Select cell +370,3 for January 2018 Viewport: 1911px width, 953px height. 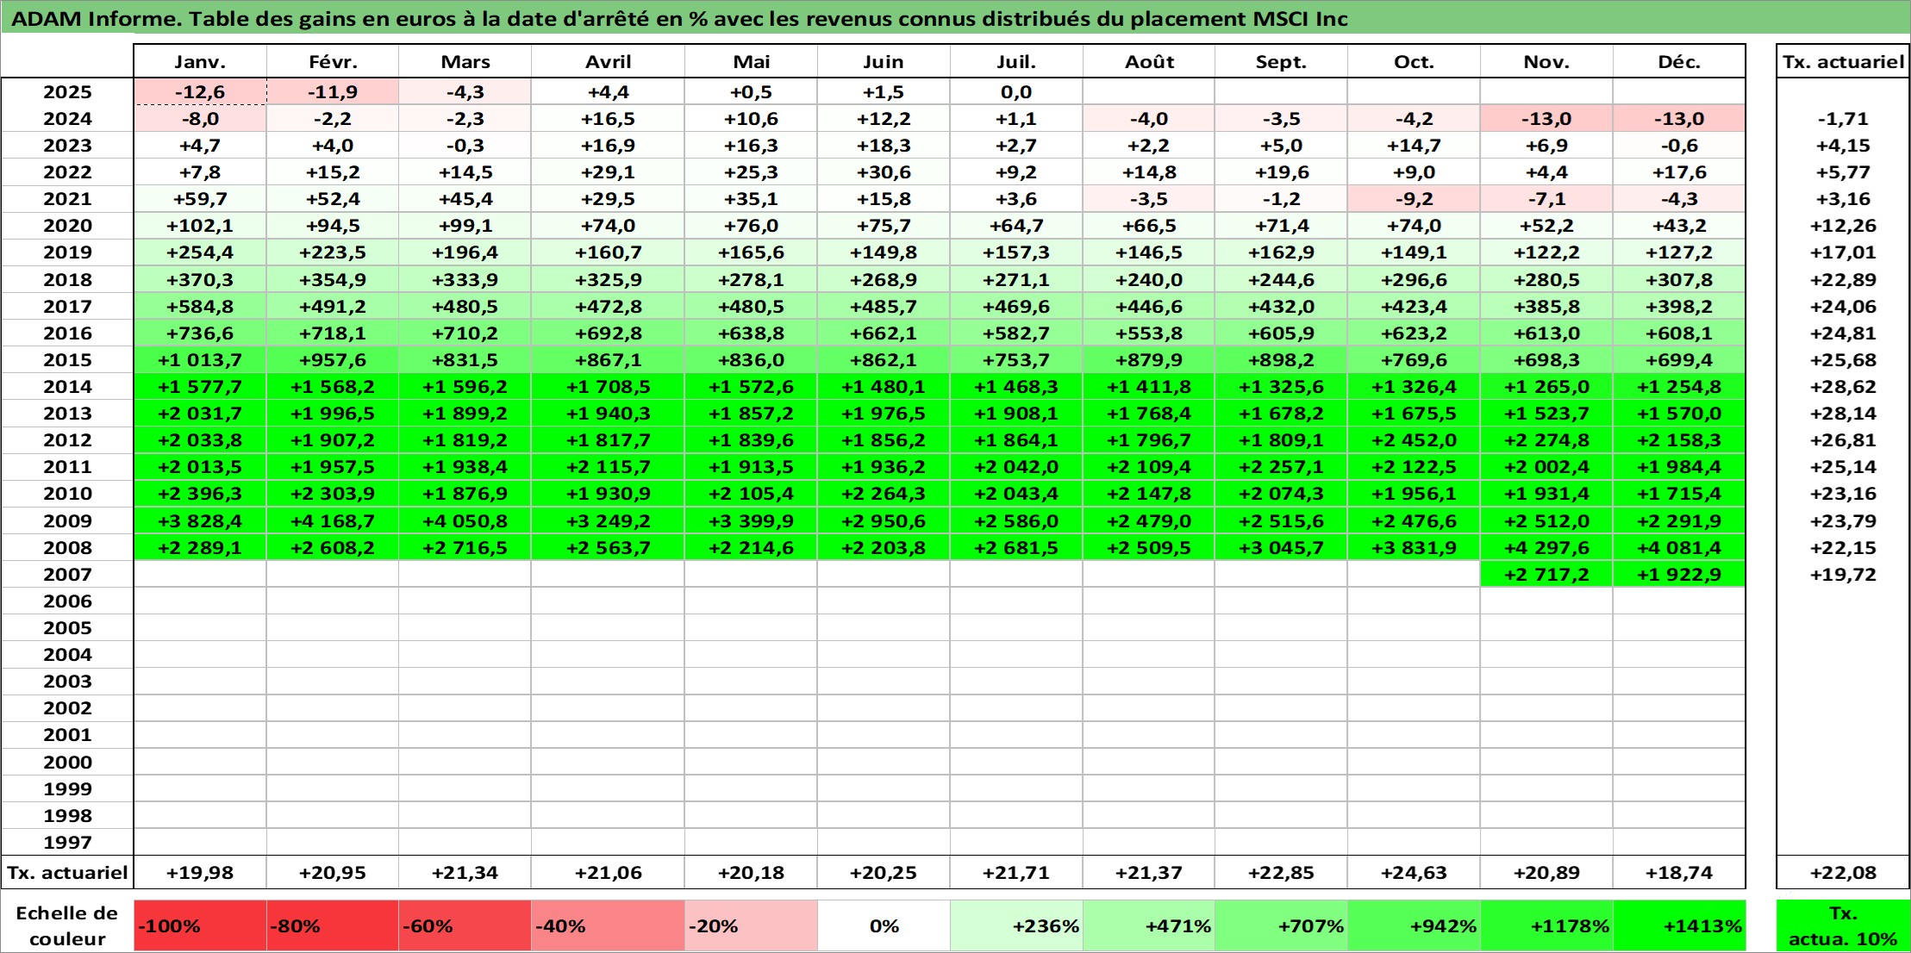click(200, 279)
